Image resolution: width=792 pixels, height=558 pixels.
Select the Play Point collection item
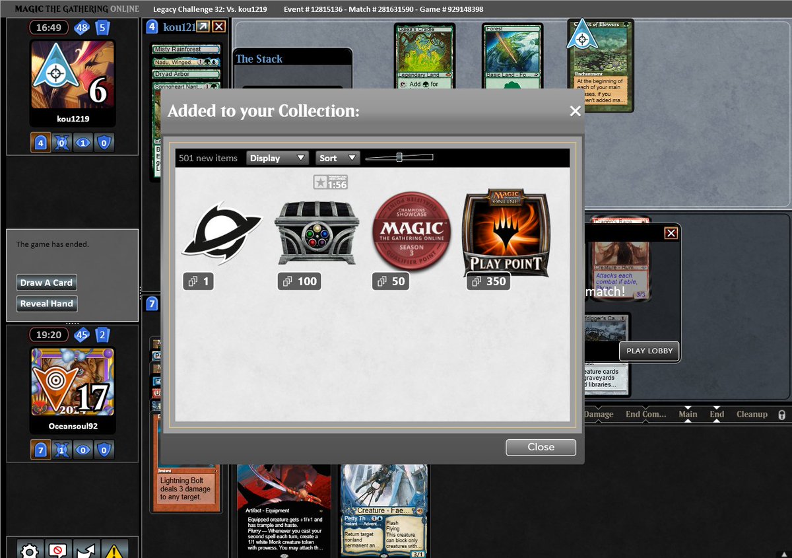tap(506, 232)
